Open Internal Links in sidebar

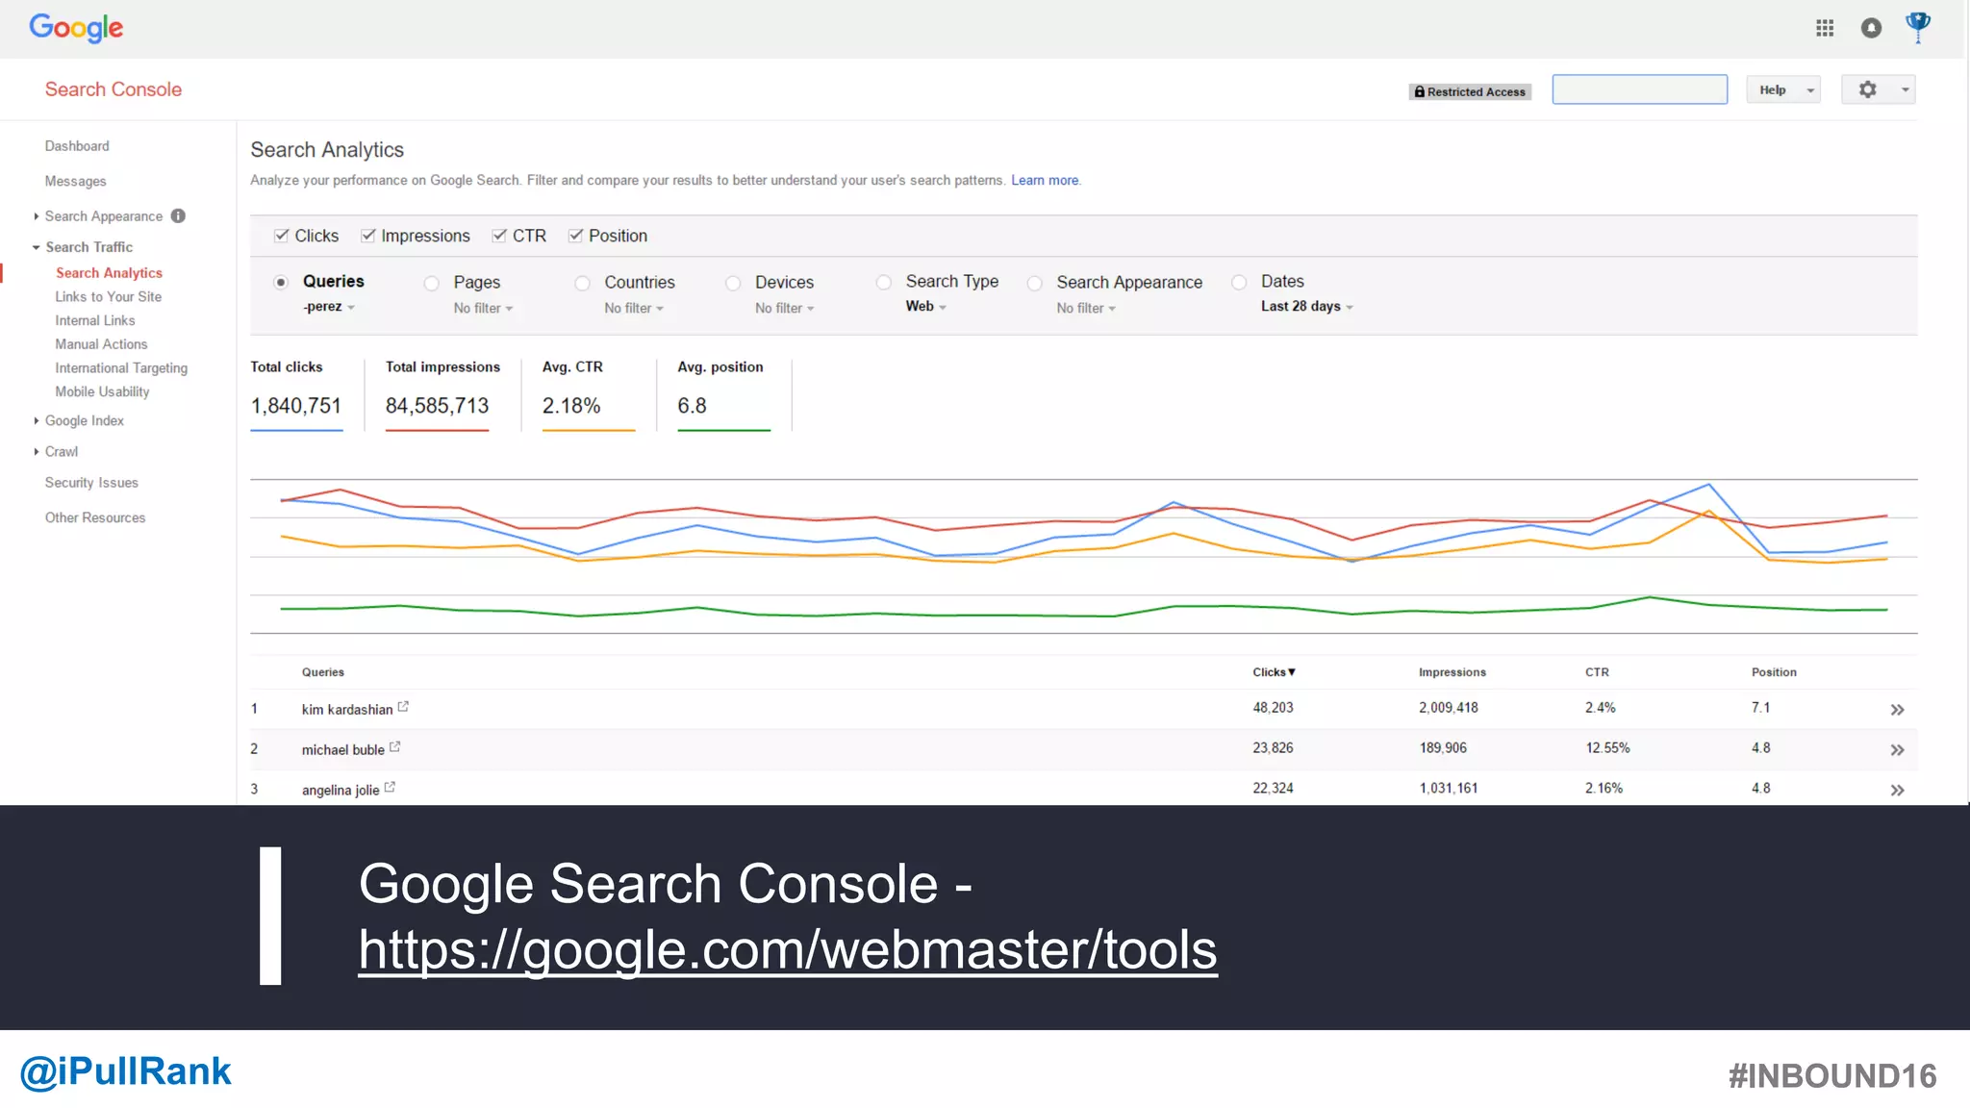[x=94, y=320]
